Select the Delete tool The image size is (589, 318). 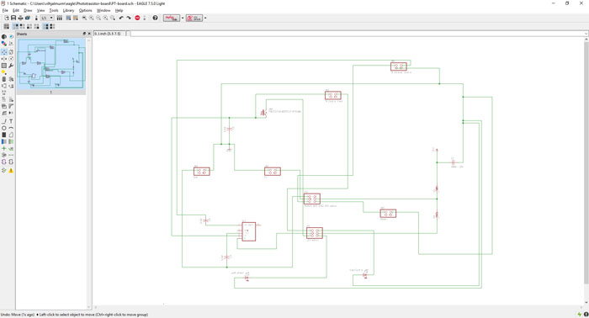(x=3, y=79)
